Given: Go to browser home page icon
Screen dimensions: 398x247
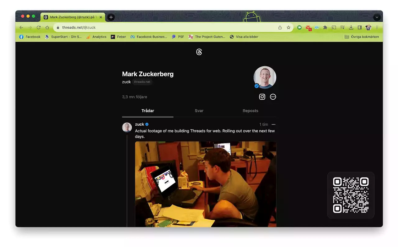Looking at the screenshot, I should pyautogui.click(x=47, y=27).
